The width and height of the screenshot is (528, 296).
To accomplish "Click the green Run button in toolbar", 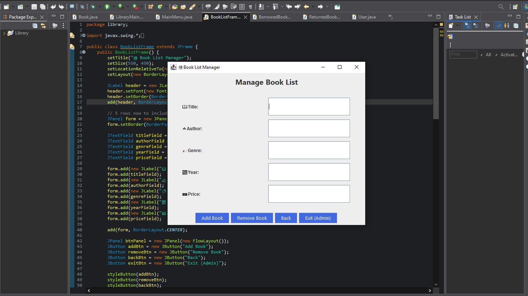I will point(107,7).
